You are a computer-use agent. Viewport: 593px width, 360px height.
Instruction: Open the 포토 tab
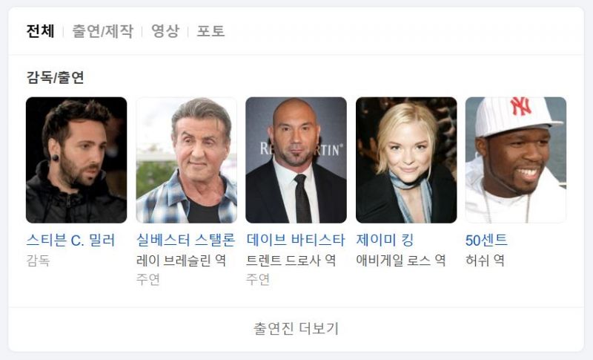[211, 31]
